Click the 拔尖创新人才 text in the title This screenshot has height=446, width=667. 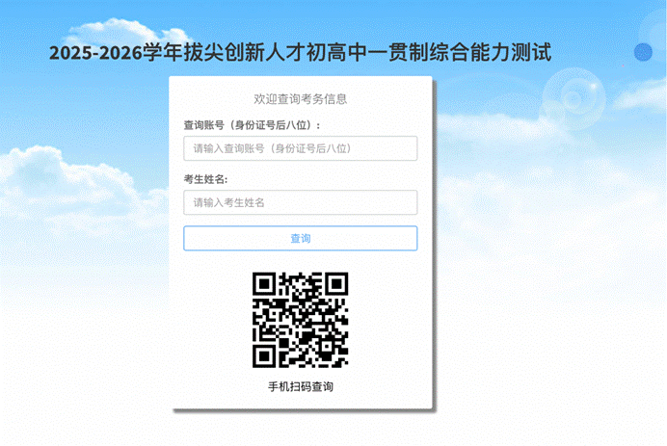click(x=244, y=53)
